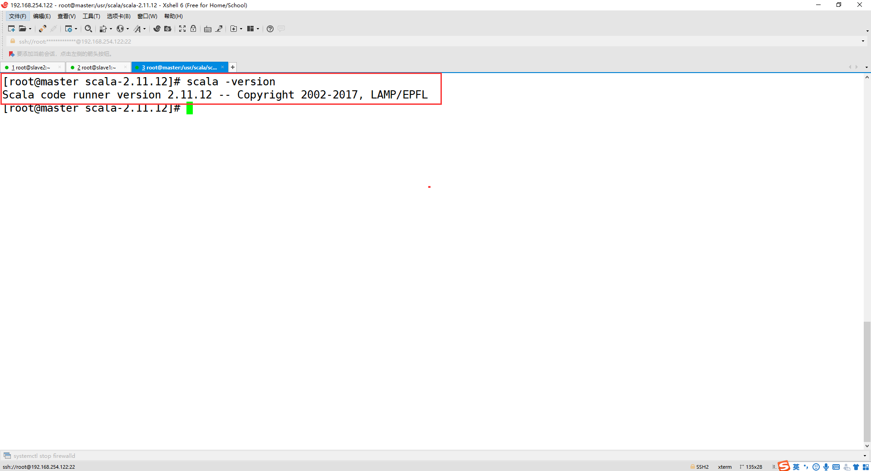This screenshot has height=471, width=871.
Task: Open the font settings dropdown arrow
Action: point(145,29)
